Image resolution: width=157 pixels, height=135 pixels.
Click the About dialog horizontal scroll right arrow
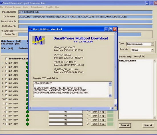click(x=112, y=108)
